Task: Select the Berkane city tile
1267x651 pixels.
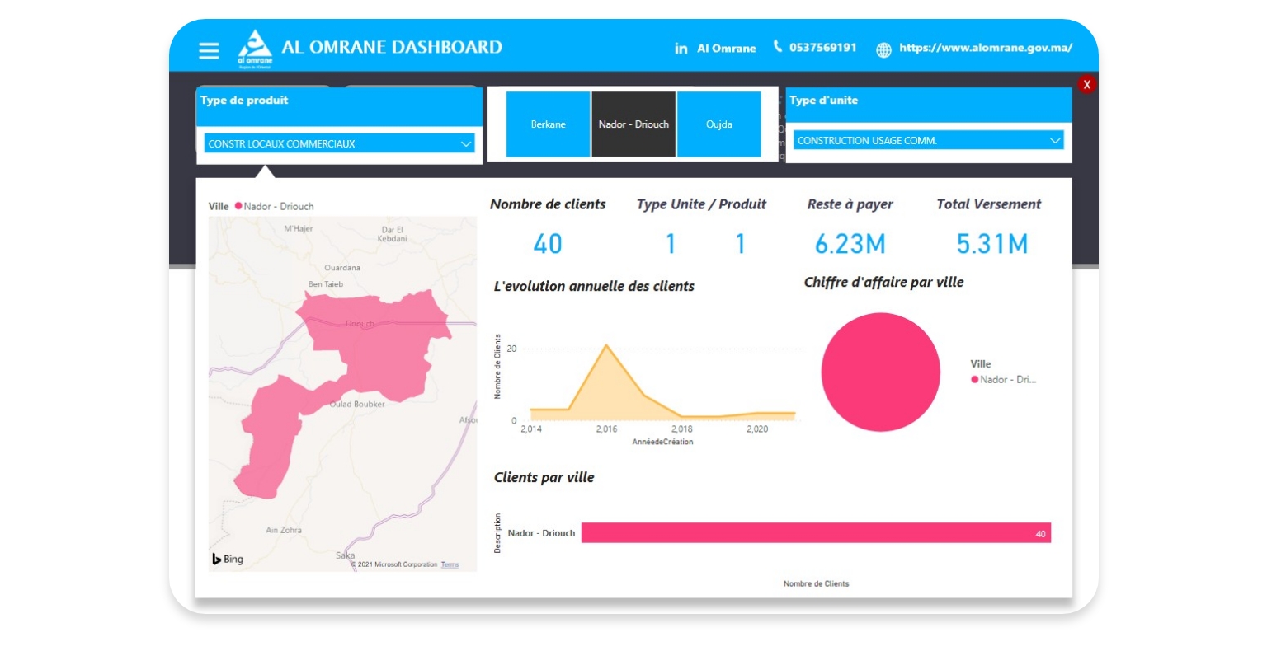Action: tap(548, 124)
